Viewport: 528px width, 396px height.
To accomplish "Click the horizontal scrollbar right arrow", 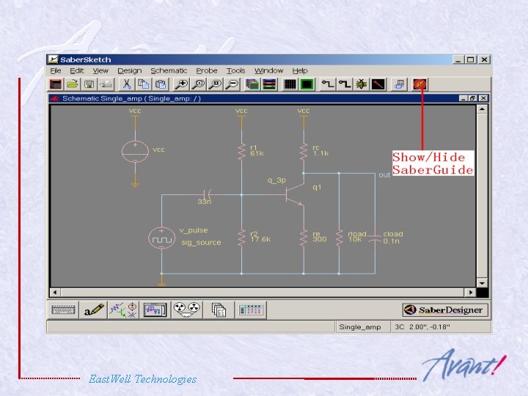I will point(470,293).
